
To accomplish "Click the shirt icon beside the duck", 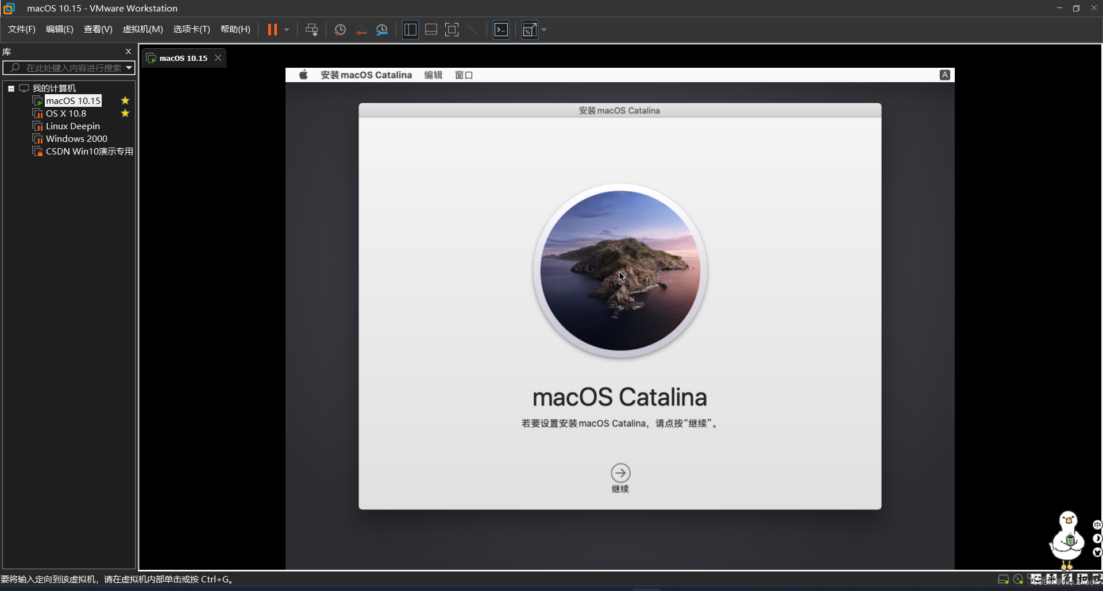I will [1097, 553].
